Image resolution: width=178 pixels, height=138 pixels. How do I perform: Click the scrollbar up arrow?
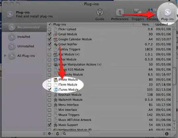(x=174, y=124)
